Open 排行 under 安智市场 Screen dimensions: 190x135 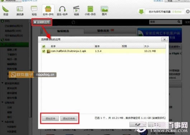click(x=9, y=117)
